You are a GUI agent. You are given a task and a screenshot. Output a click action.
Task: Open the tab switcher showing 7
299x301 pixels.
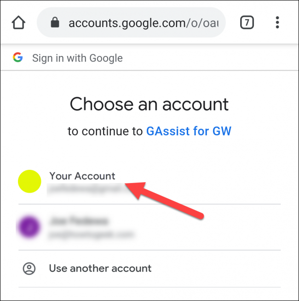pyautogui.click(x=247, y=22)
